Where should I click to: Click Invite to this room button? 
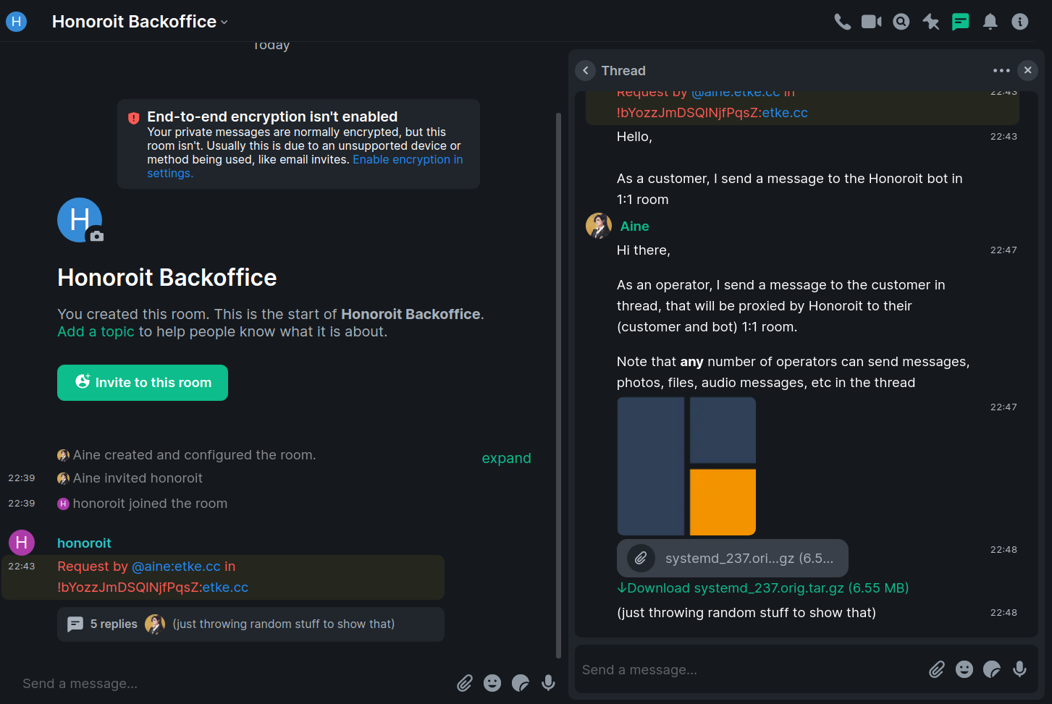(x=143, y=383)
